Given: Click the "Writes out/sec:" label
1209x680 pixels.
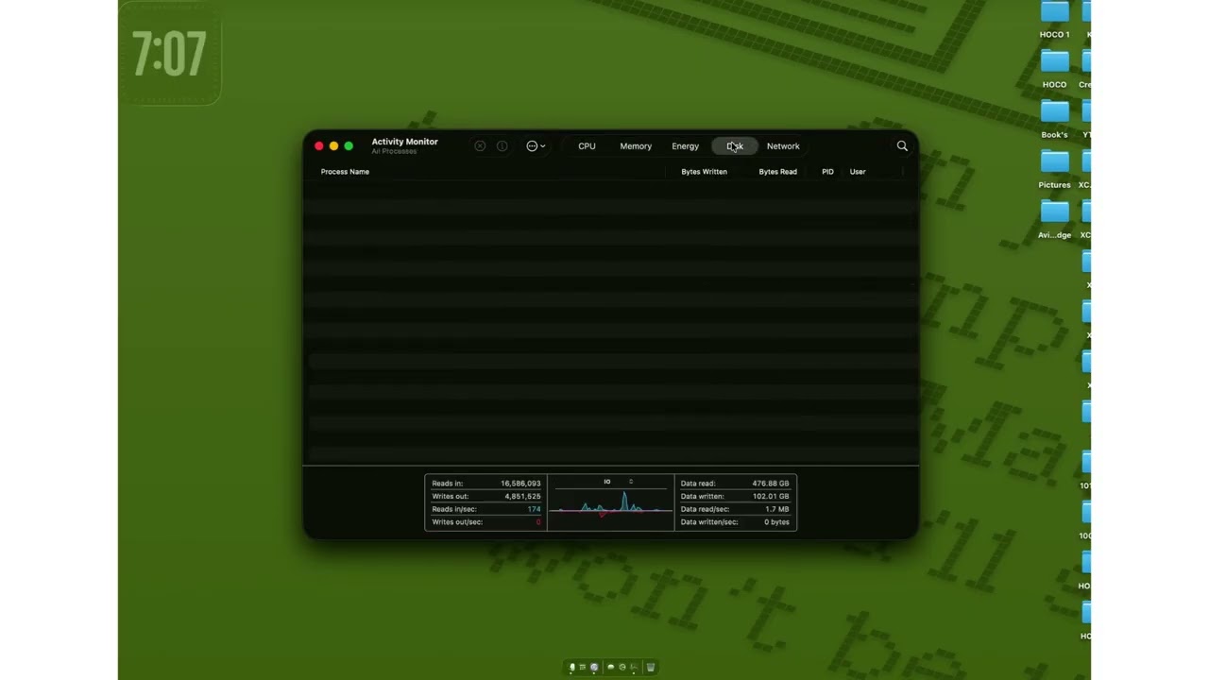Looking at the screenshot, I should pyautogui.click(x=457, y=522).
